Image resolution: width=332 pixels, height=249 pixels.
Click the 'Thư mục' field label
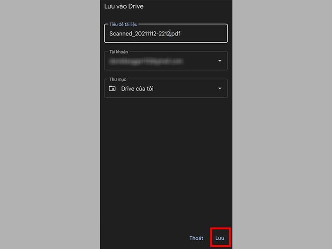tap(118, 79)
